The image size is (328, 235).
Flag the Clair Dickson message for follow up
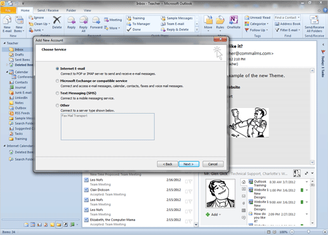190,191
